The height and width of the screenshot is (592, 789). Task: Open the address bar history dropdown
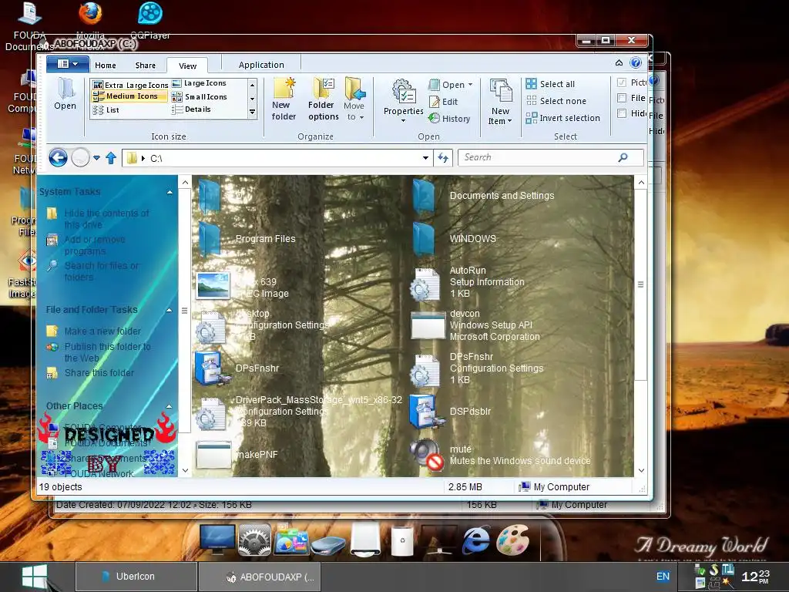click(425, 158)
